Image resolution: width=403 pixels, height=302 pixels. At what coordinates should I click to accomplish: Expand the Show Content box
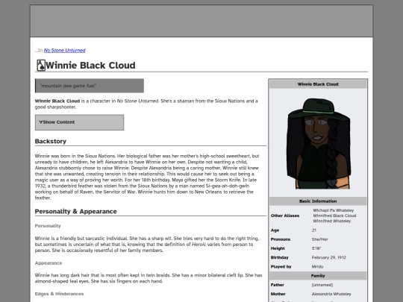[x=79, y=122]
